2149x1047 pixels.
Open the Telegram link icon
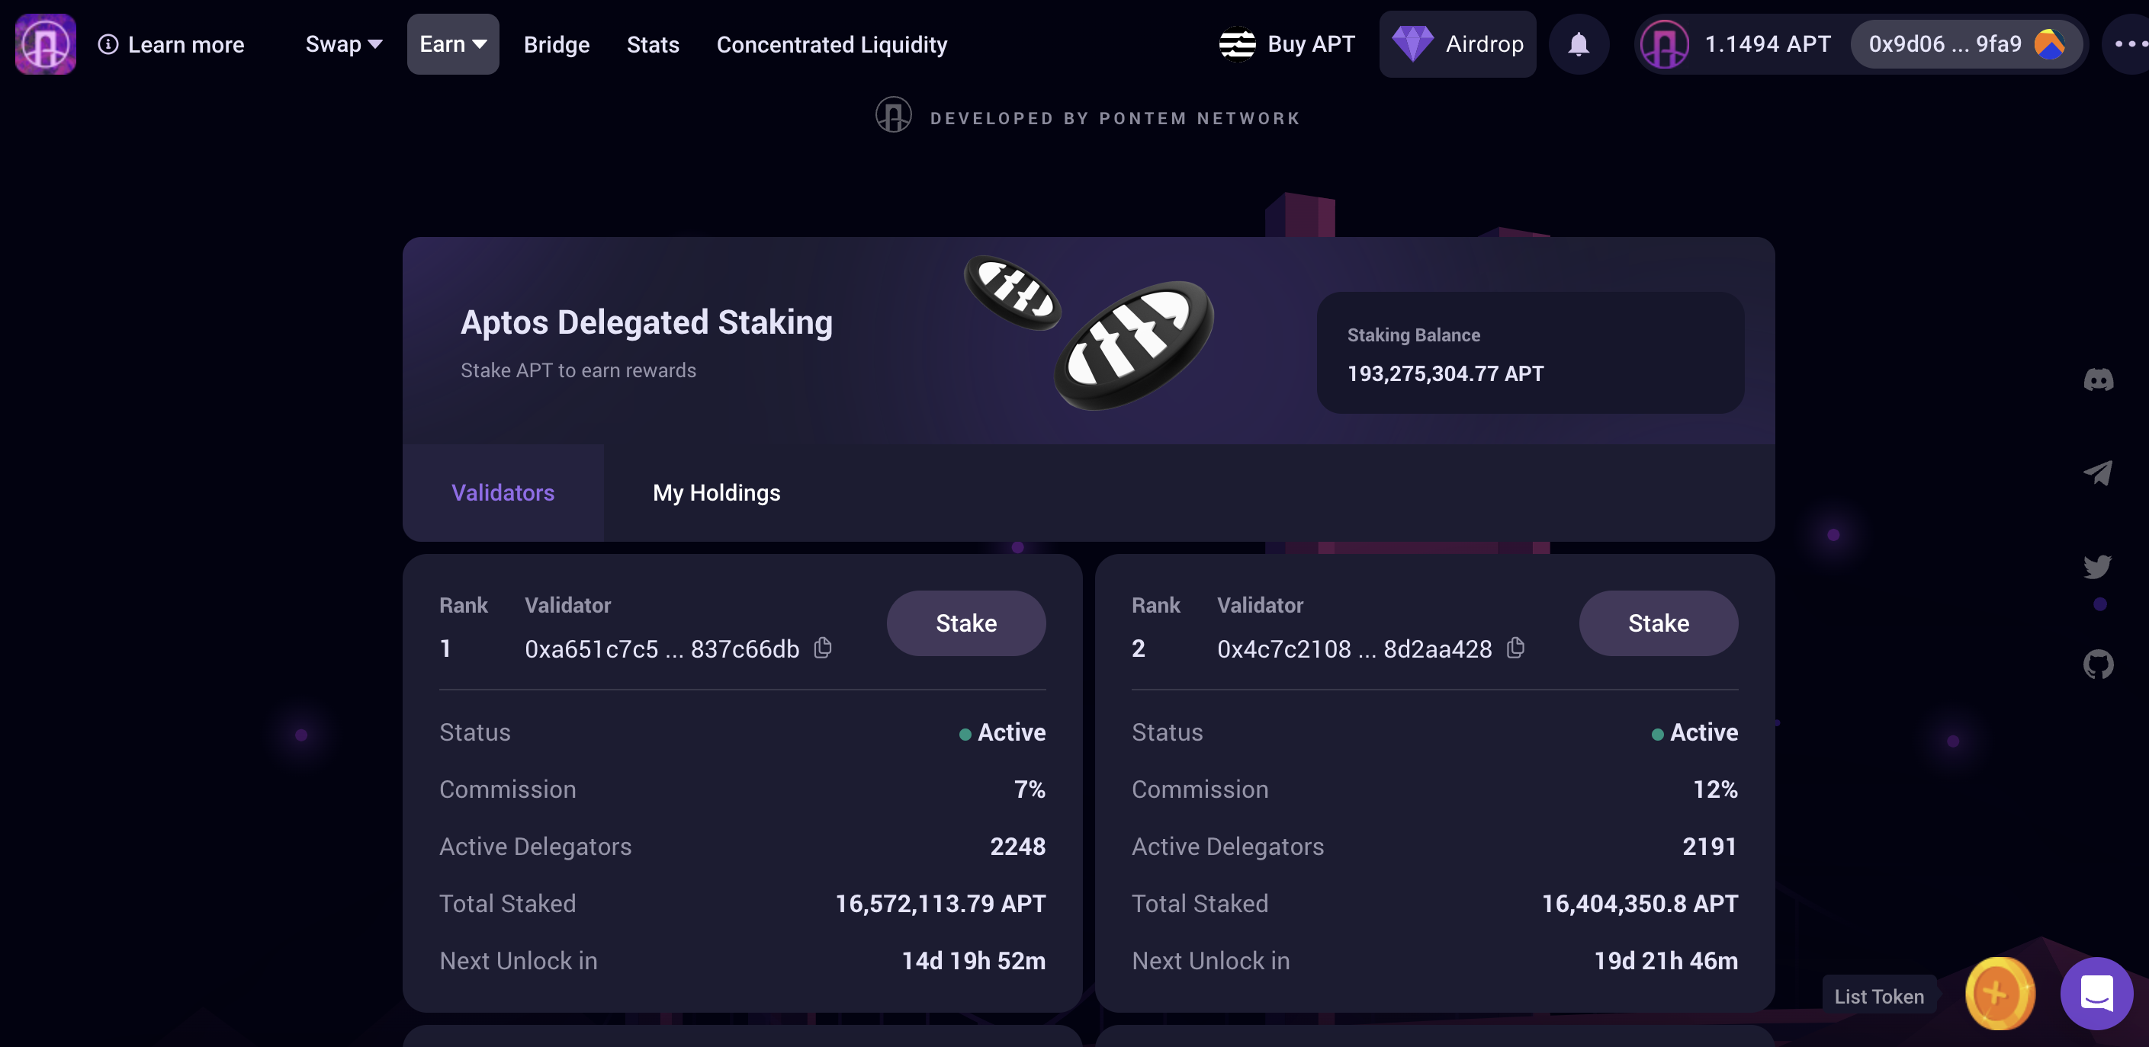coord(2097,473)
